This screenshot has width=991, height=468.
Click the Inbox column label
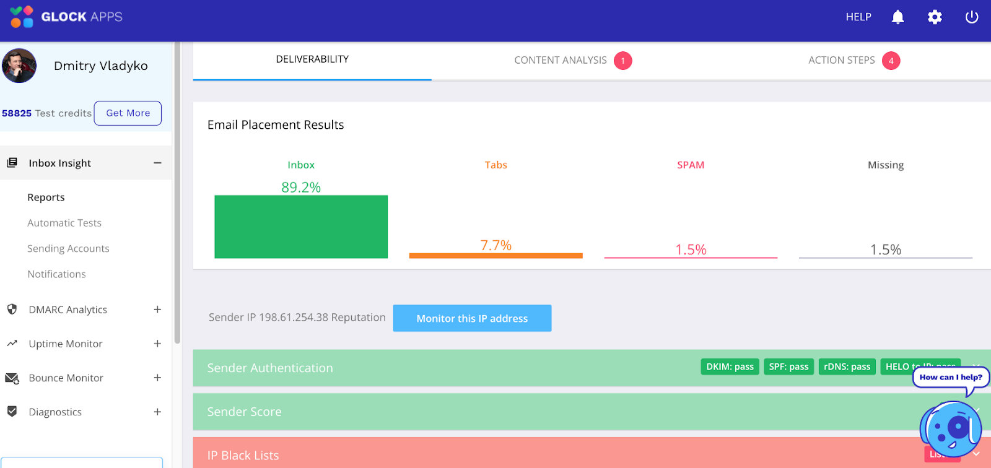[x=301, y=165]
